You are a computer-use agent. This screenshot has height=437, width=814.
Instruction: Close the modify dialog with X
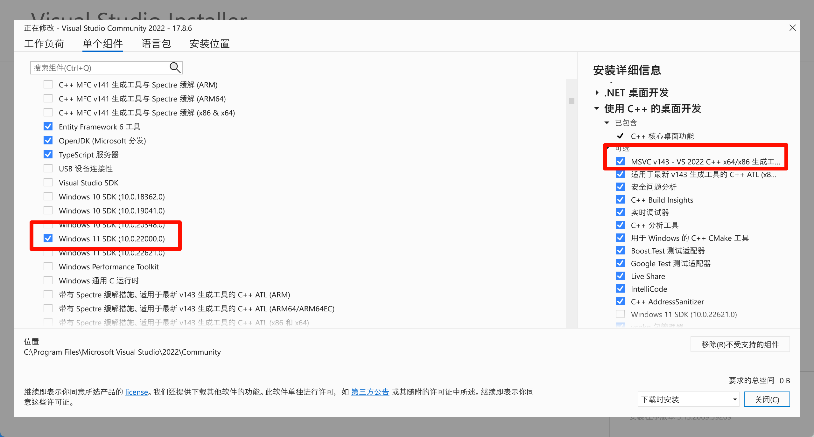(x=792, y=28)
